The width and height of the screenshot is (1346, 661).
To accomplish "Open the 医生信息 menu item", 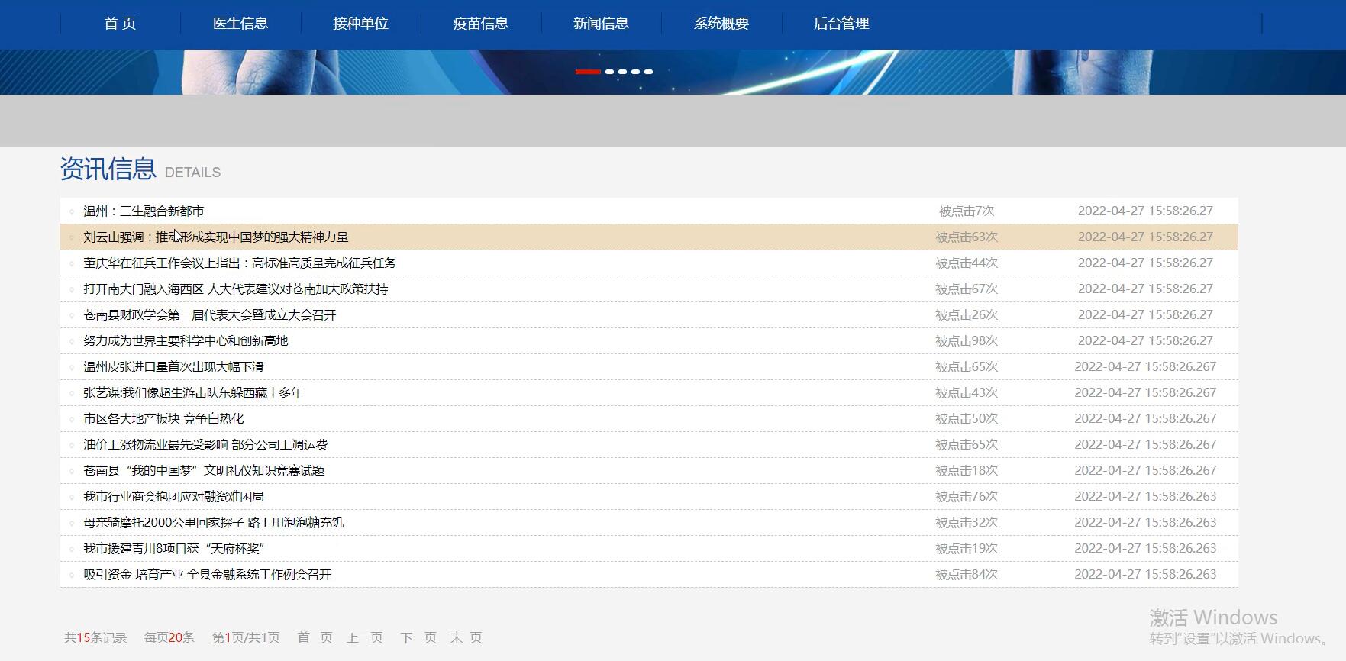I will coord(240,24).
